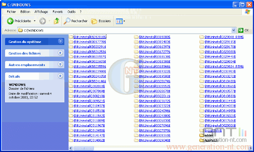
Task: Click the horizontal scrollbar left arrow
Action: pyautogui.click(x=71, y=148)
